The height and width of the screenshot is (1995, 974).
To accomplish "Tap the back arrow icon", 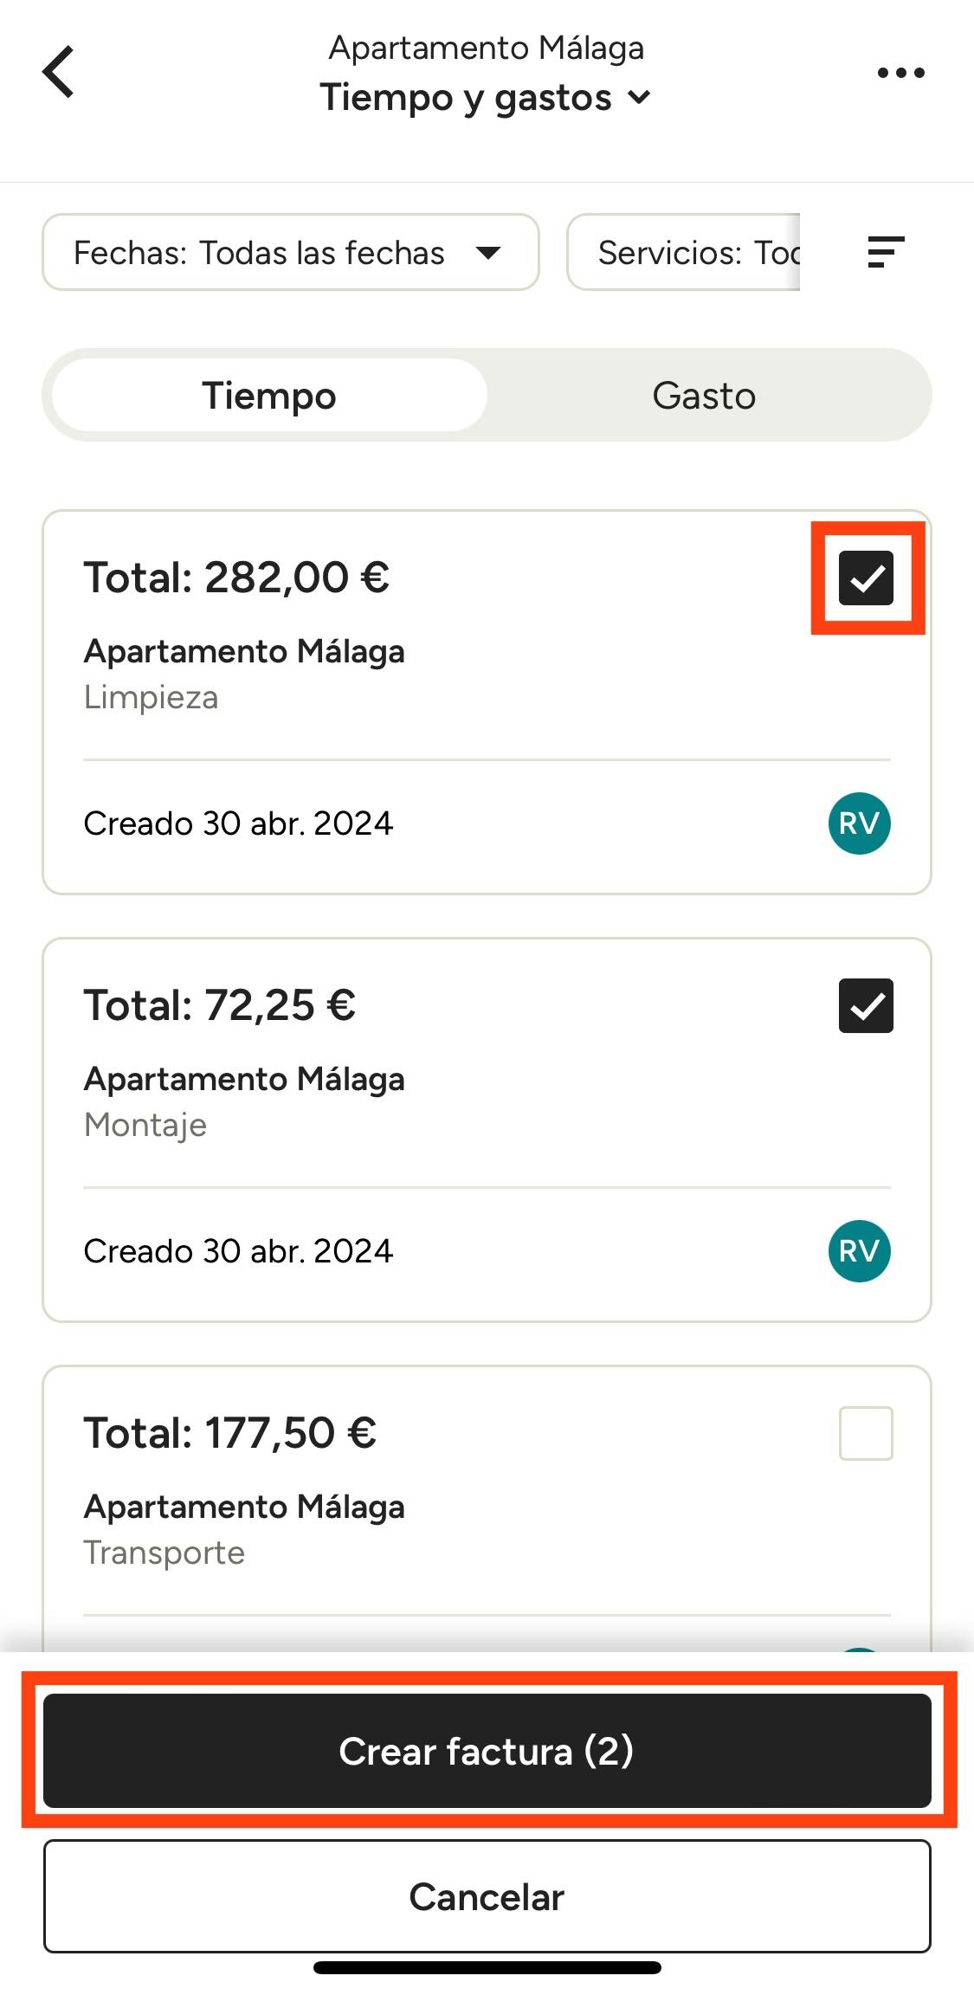I will click(59, 72).
